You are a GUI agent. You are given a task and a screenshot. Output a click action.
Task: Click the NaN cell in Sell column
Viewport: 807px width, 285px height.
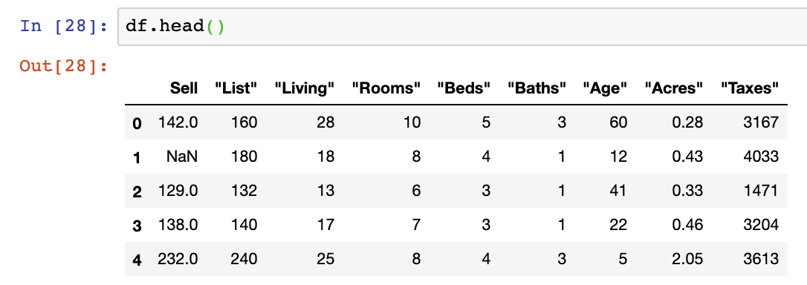181,157
